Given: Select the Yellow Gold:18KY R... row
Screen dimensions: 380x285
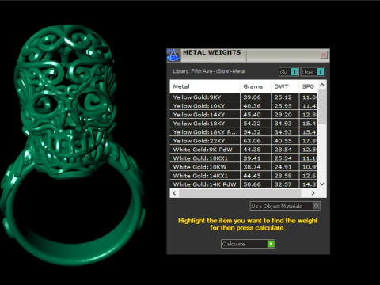Looking at the screenshot, I should (x=244, y=132).
